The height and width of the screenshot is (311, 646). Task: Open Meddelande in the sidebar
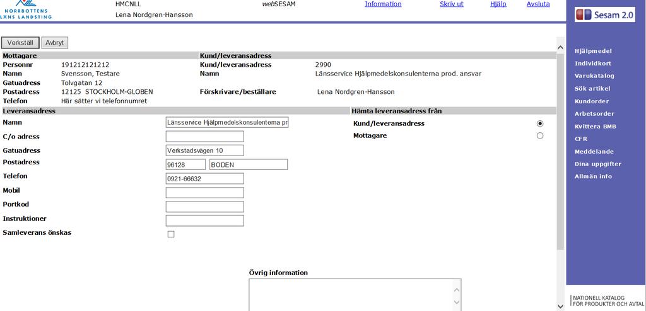pyautogui.click(x=594, y=151)
